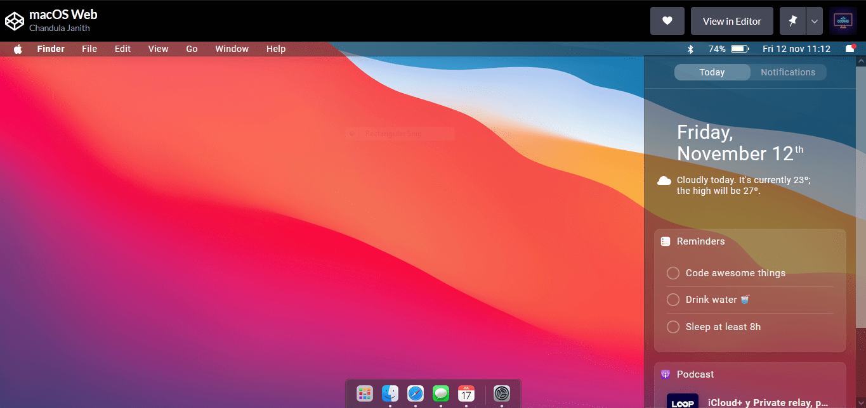The height and width of the screenshot is (408, 866).
Task: Check off Sleep at least 8h reminder
Action: (673, 327)
